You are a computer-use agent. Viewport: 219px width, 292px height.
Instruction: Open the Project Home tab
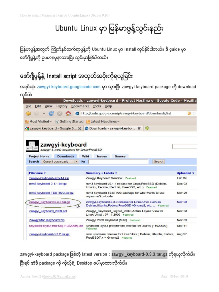pos(39,156)
